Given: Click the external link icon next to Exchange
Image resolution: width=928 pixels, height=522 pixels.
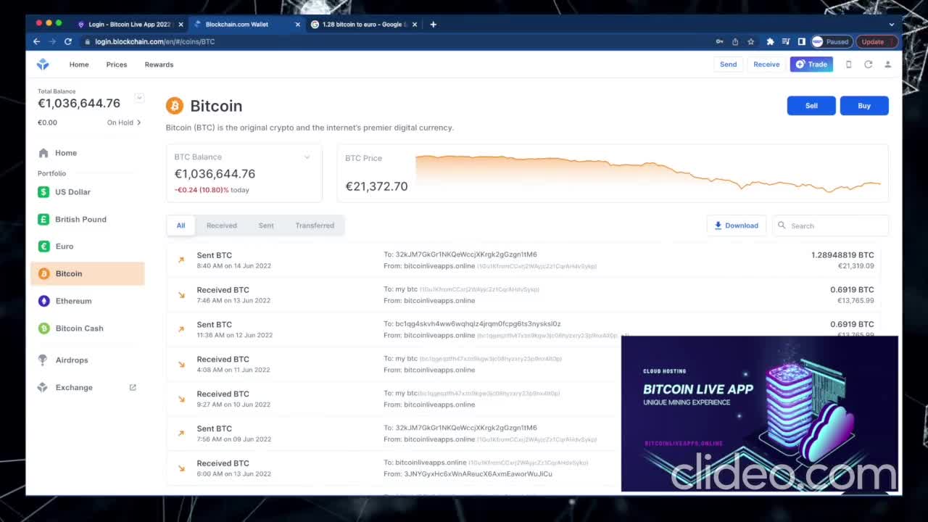Looking at the screenshot, I should click(133, 387).
